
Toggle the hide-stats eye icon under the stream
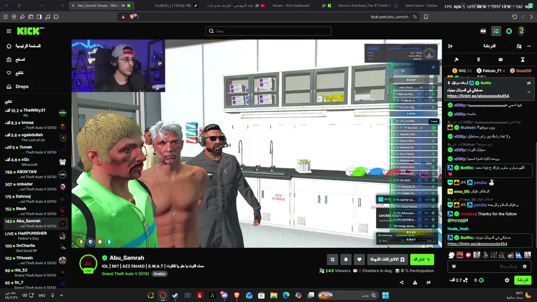[x=428, y=283]
